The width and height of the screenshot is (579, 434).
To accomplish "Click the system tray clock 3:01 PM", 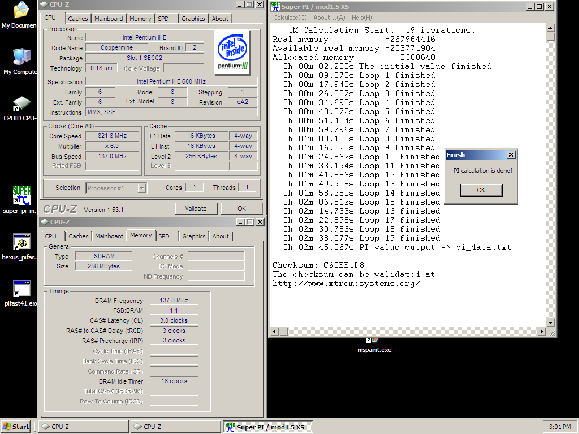I will [559, 427].
